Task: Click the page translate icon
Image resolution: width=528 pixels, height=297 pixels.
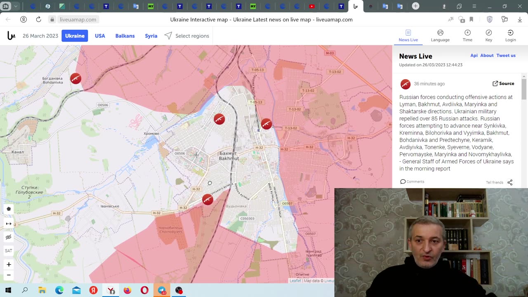Action: click(x=451, y=19)
